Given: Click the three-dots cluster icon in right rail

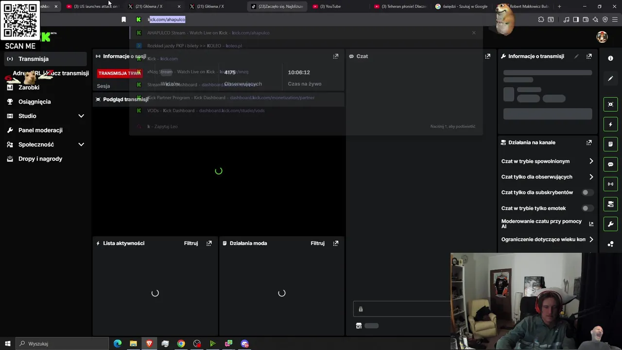Looking at the screenshot, I should (610, 244).
